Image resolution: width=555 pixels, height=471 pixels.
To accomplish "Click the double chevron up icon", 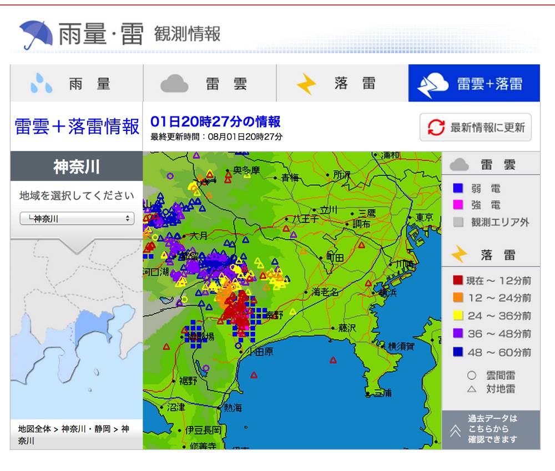I will tap(455, 431).
